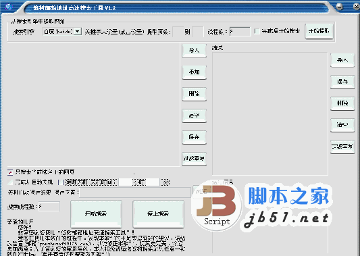Viewport: 360px width, 256px height.
Task: Click the 开始搜索 start search button
Action: (96, 214)
